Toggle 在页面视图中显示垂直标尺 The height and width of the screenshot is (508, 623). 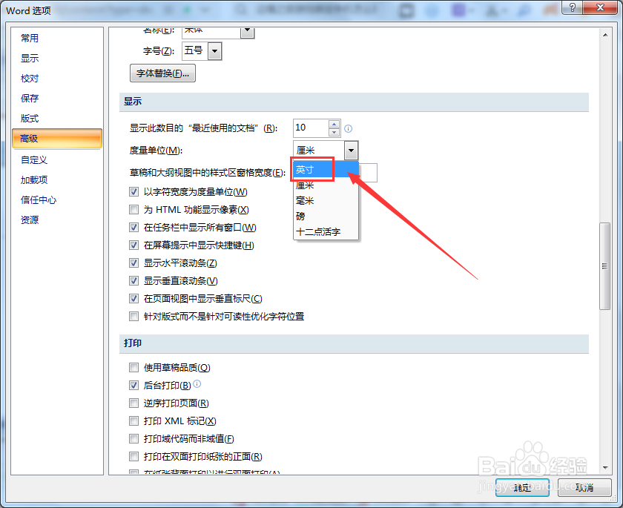point(134,298)
